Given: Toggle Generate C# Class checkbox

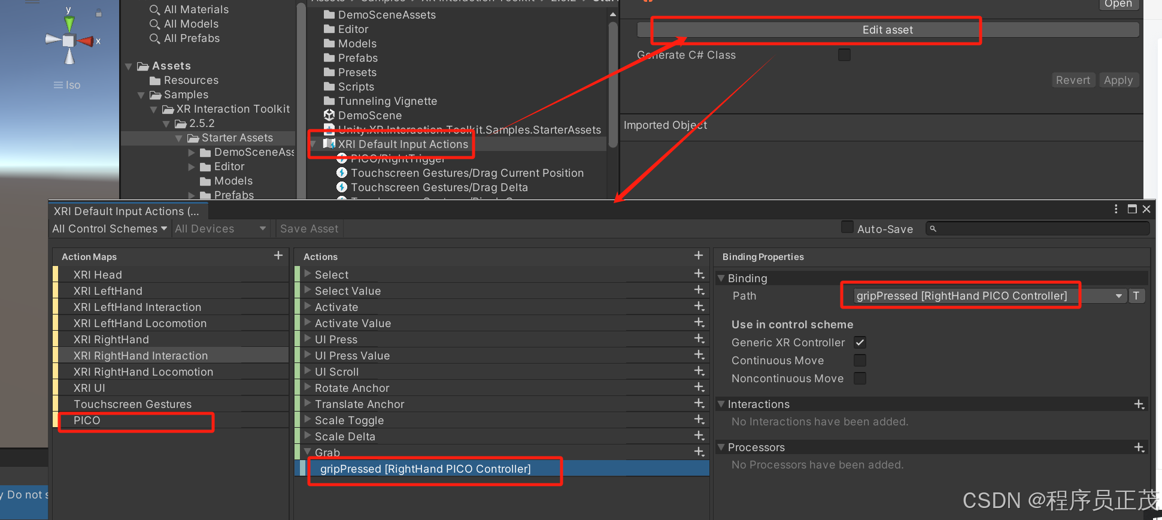Looking at the screenshot, I should click(844, 55).
